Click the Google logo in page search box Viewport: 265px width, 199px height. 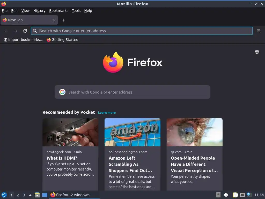click(x=62, y=92)
